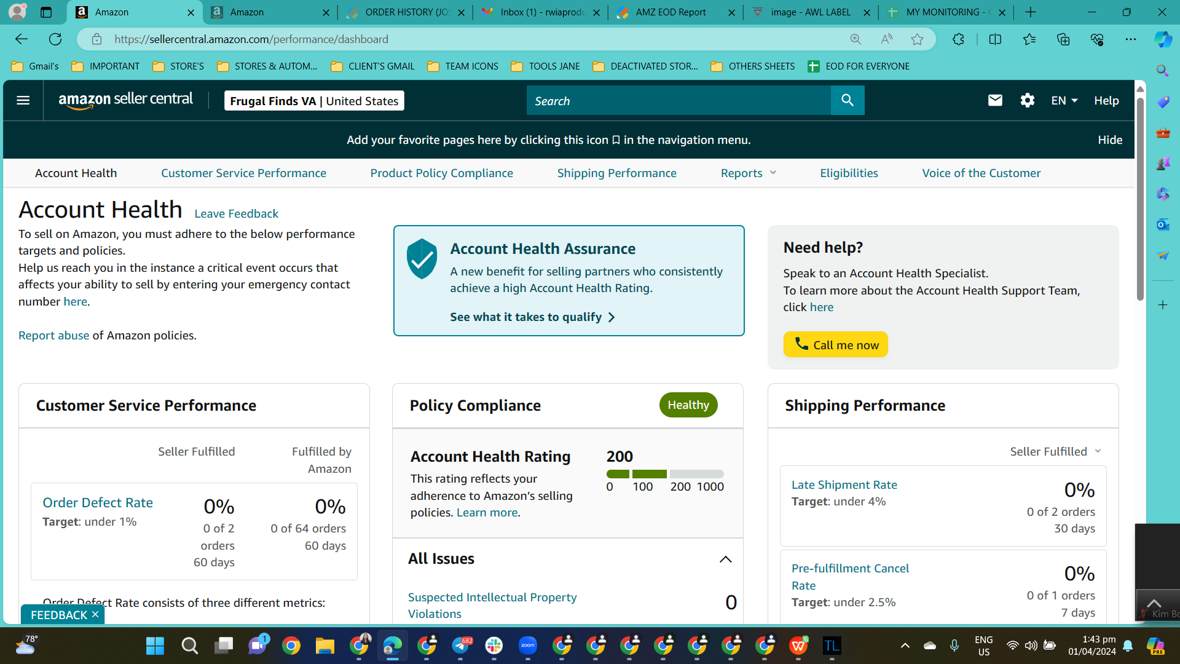Click the Healthy status badge
The height and width of the screenshot is (664, 1180).
[x=688, y=405]
